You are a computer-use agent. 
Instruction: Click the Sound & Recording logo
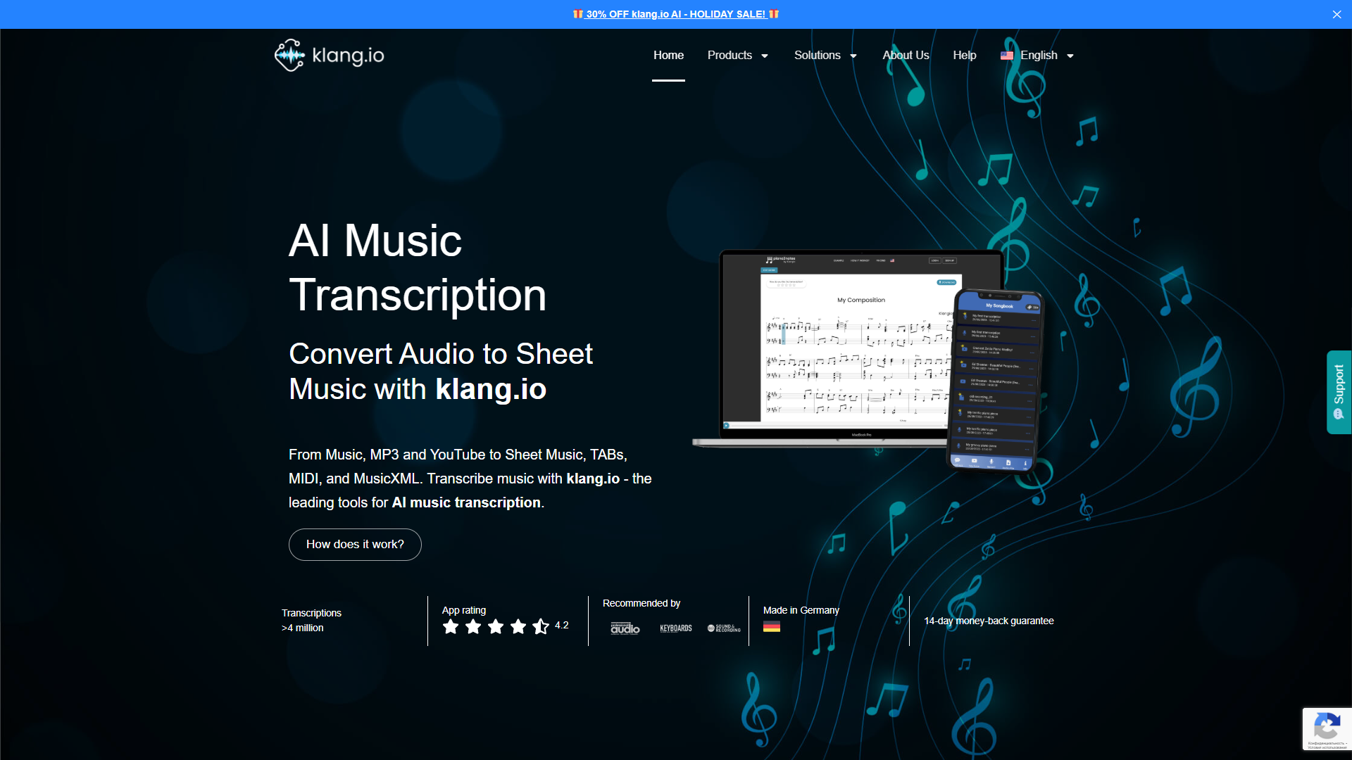pos(724,628)
